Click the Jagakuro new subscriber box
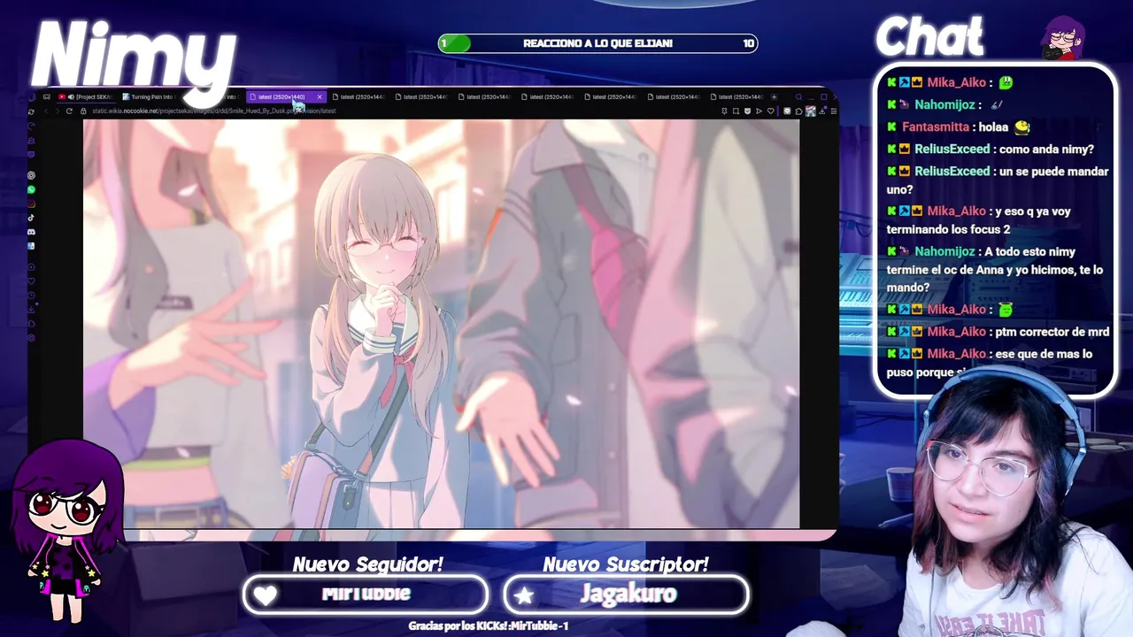 pyautogui.click(x=627, y=595)
